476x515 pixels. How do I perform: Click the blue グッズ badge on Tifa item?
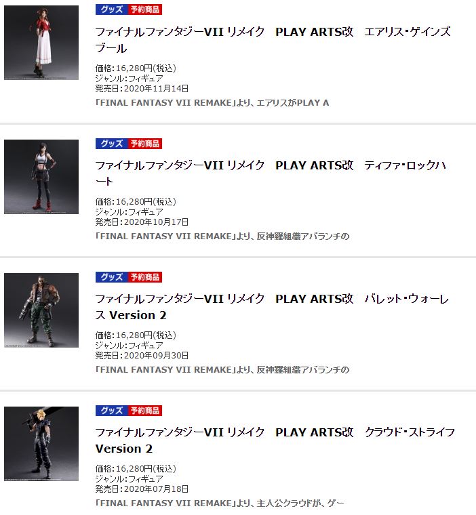coord(111,144)
